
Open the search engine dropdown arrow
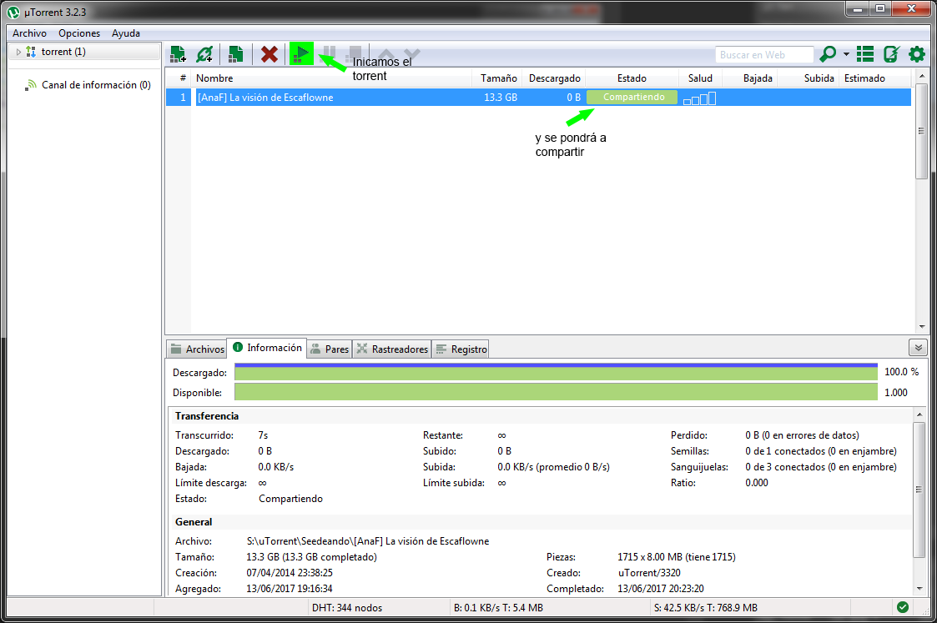845,53
